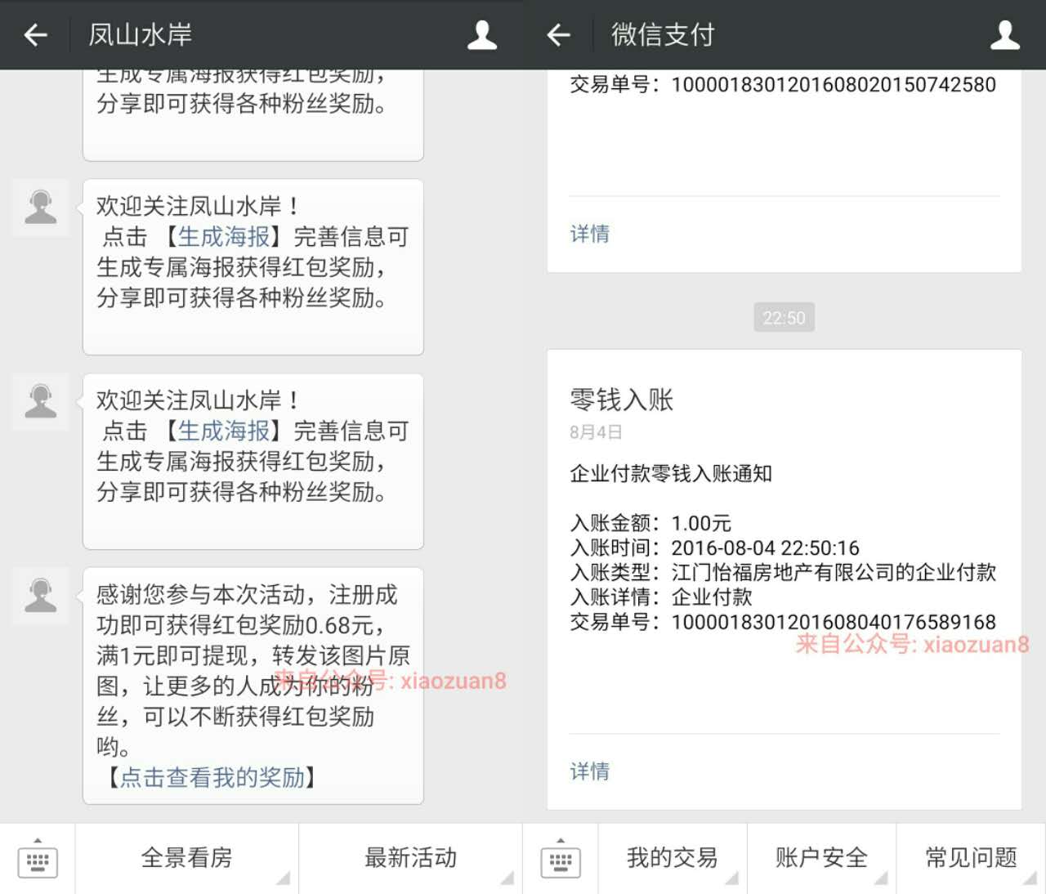
Task: Open 账户安全 menu
Action: click(x=821, y=858)
